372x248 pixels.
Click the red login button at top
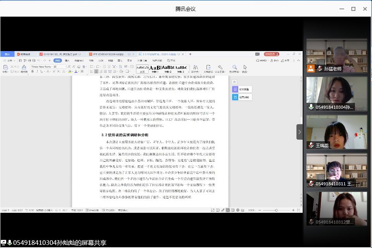coord(271,54)
